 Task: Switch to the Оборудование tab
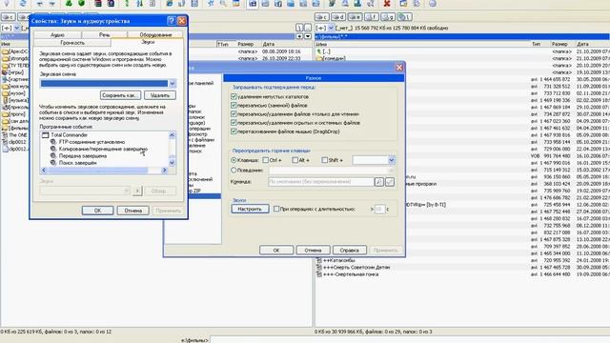(x=155, y=34)
